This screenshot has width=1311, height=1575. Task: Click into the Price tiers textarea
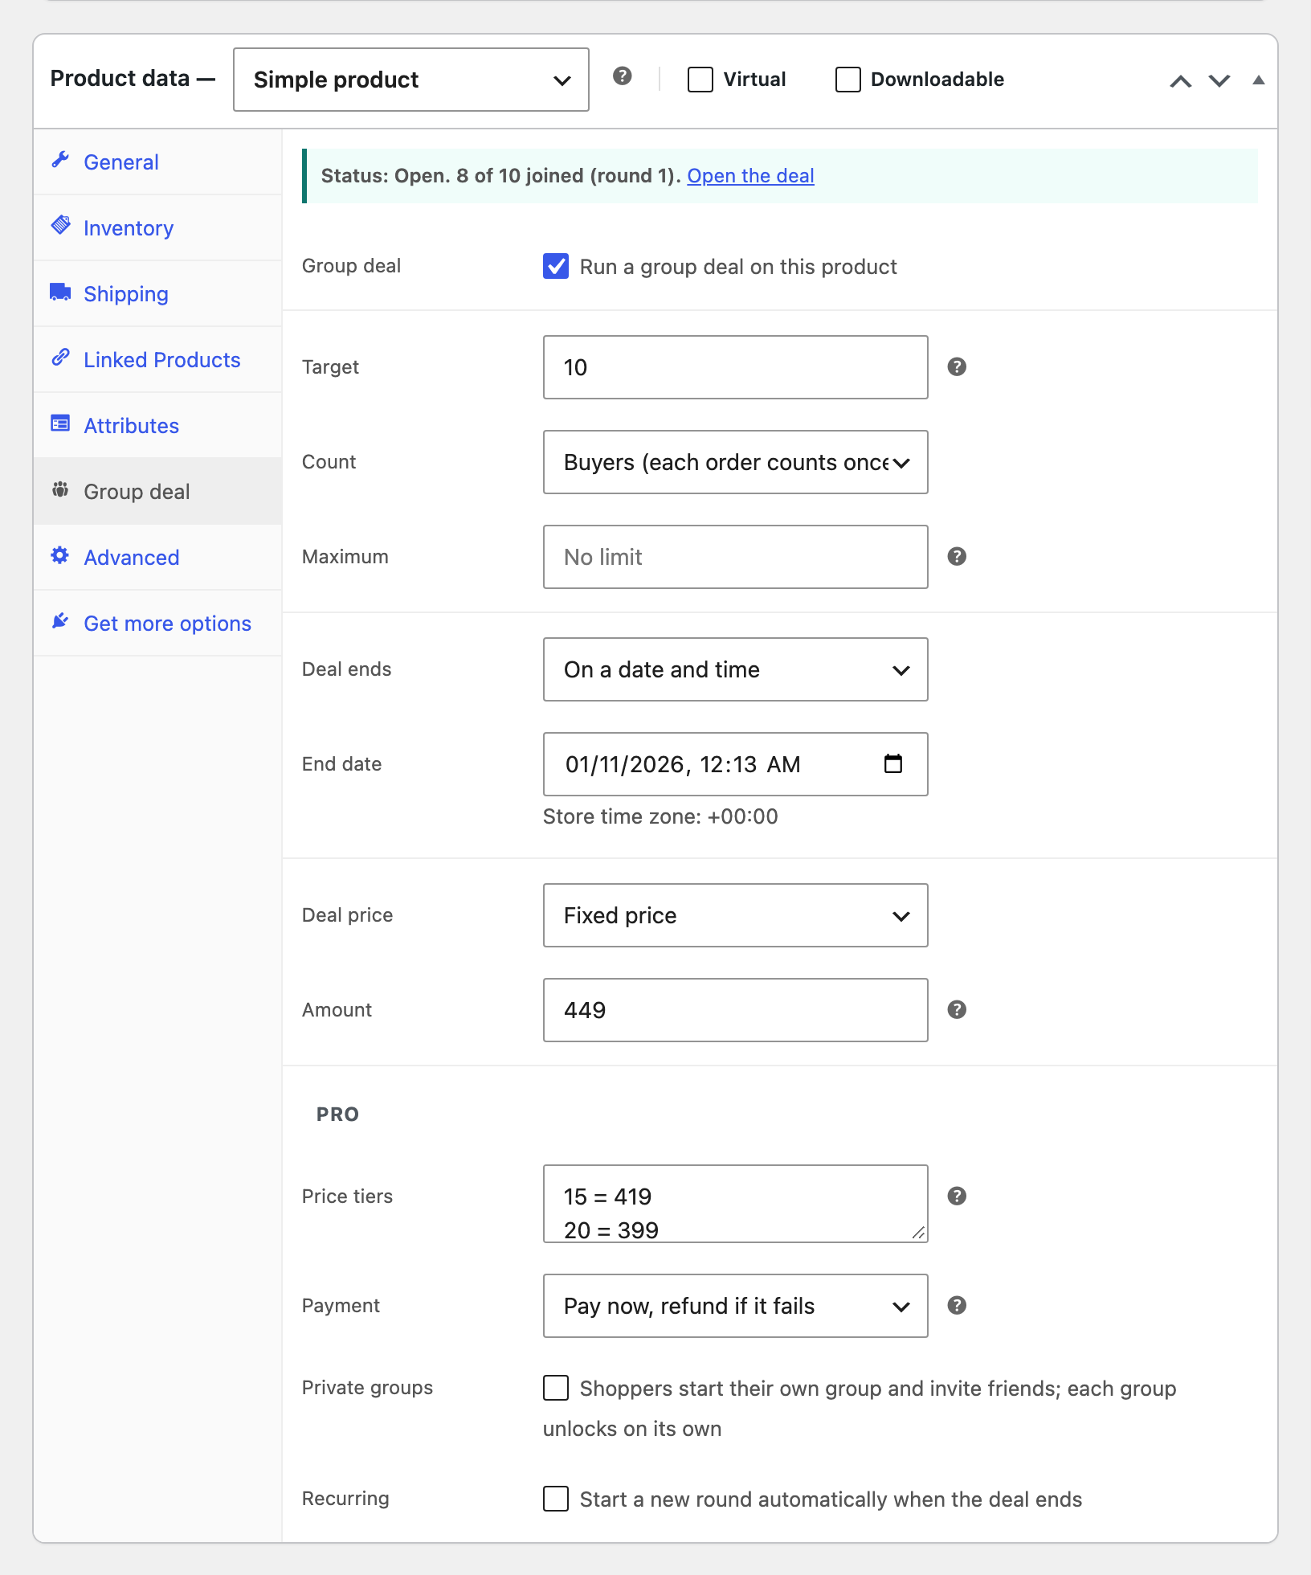[x=736, y=1204]
